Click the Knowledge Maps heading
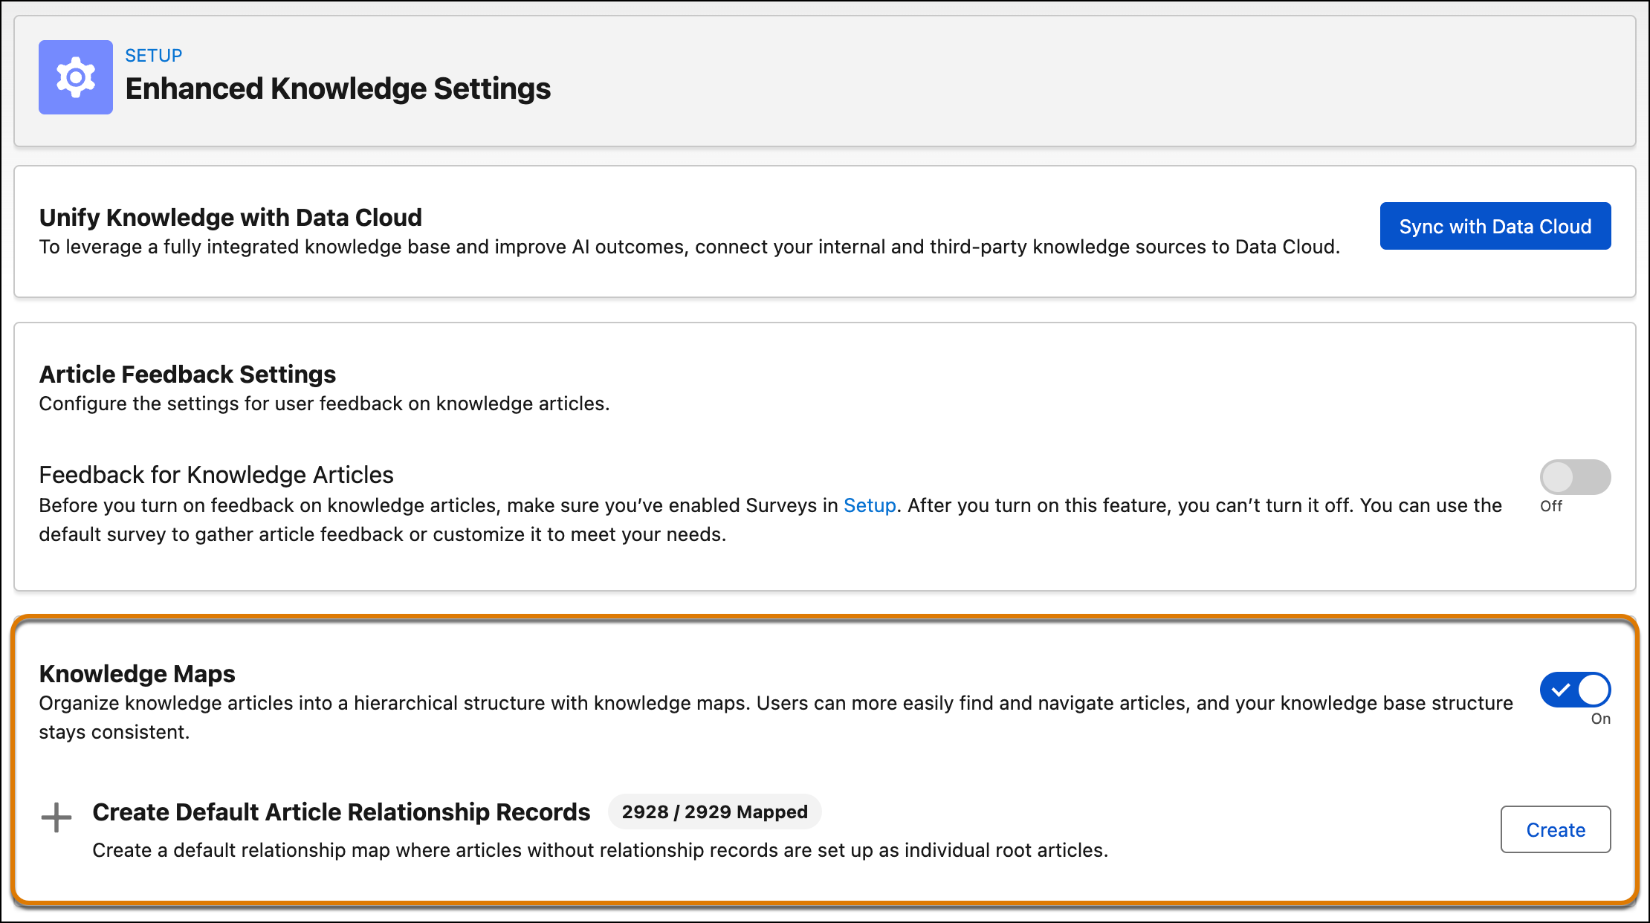1650x923 pixels. 137,673
